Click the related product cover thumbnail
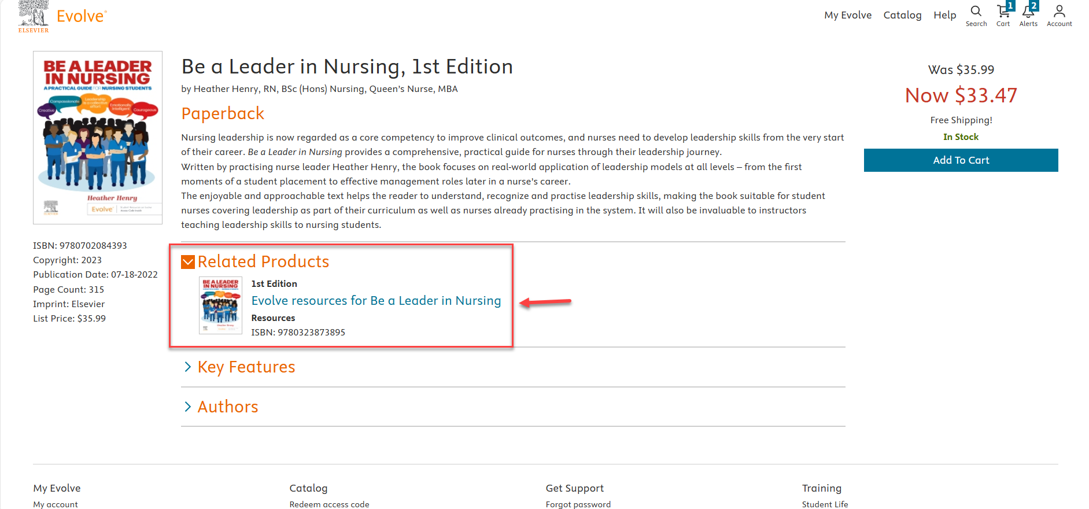This screenshot has height=509, width=1089. (x=220, y=305)
